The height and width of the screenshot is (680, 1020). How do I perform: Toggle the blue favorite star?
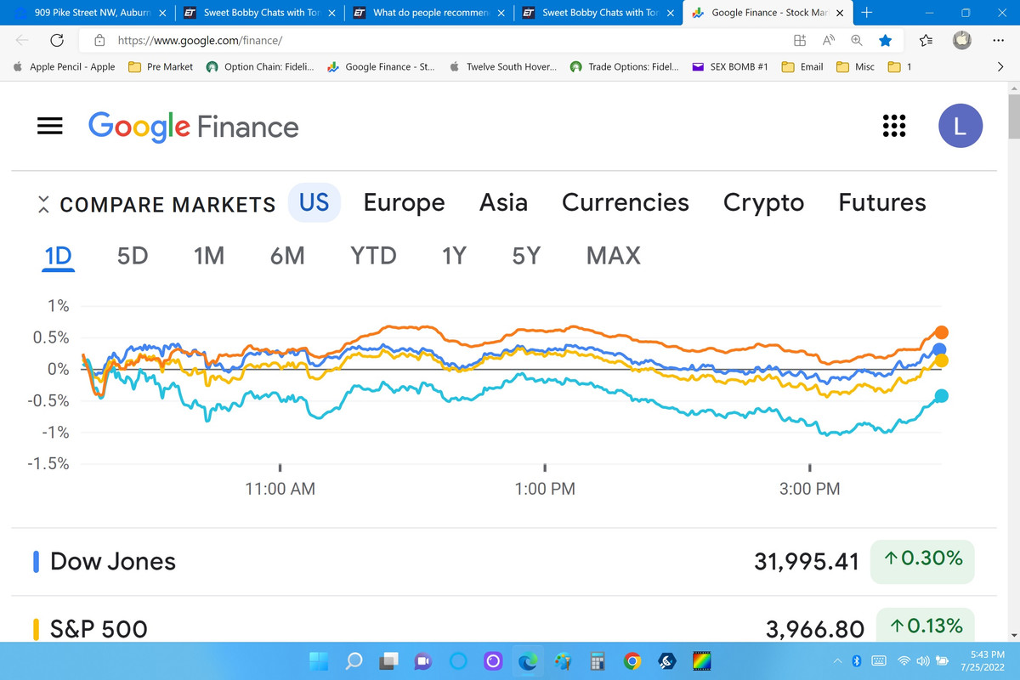(x=885, y=40)
